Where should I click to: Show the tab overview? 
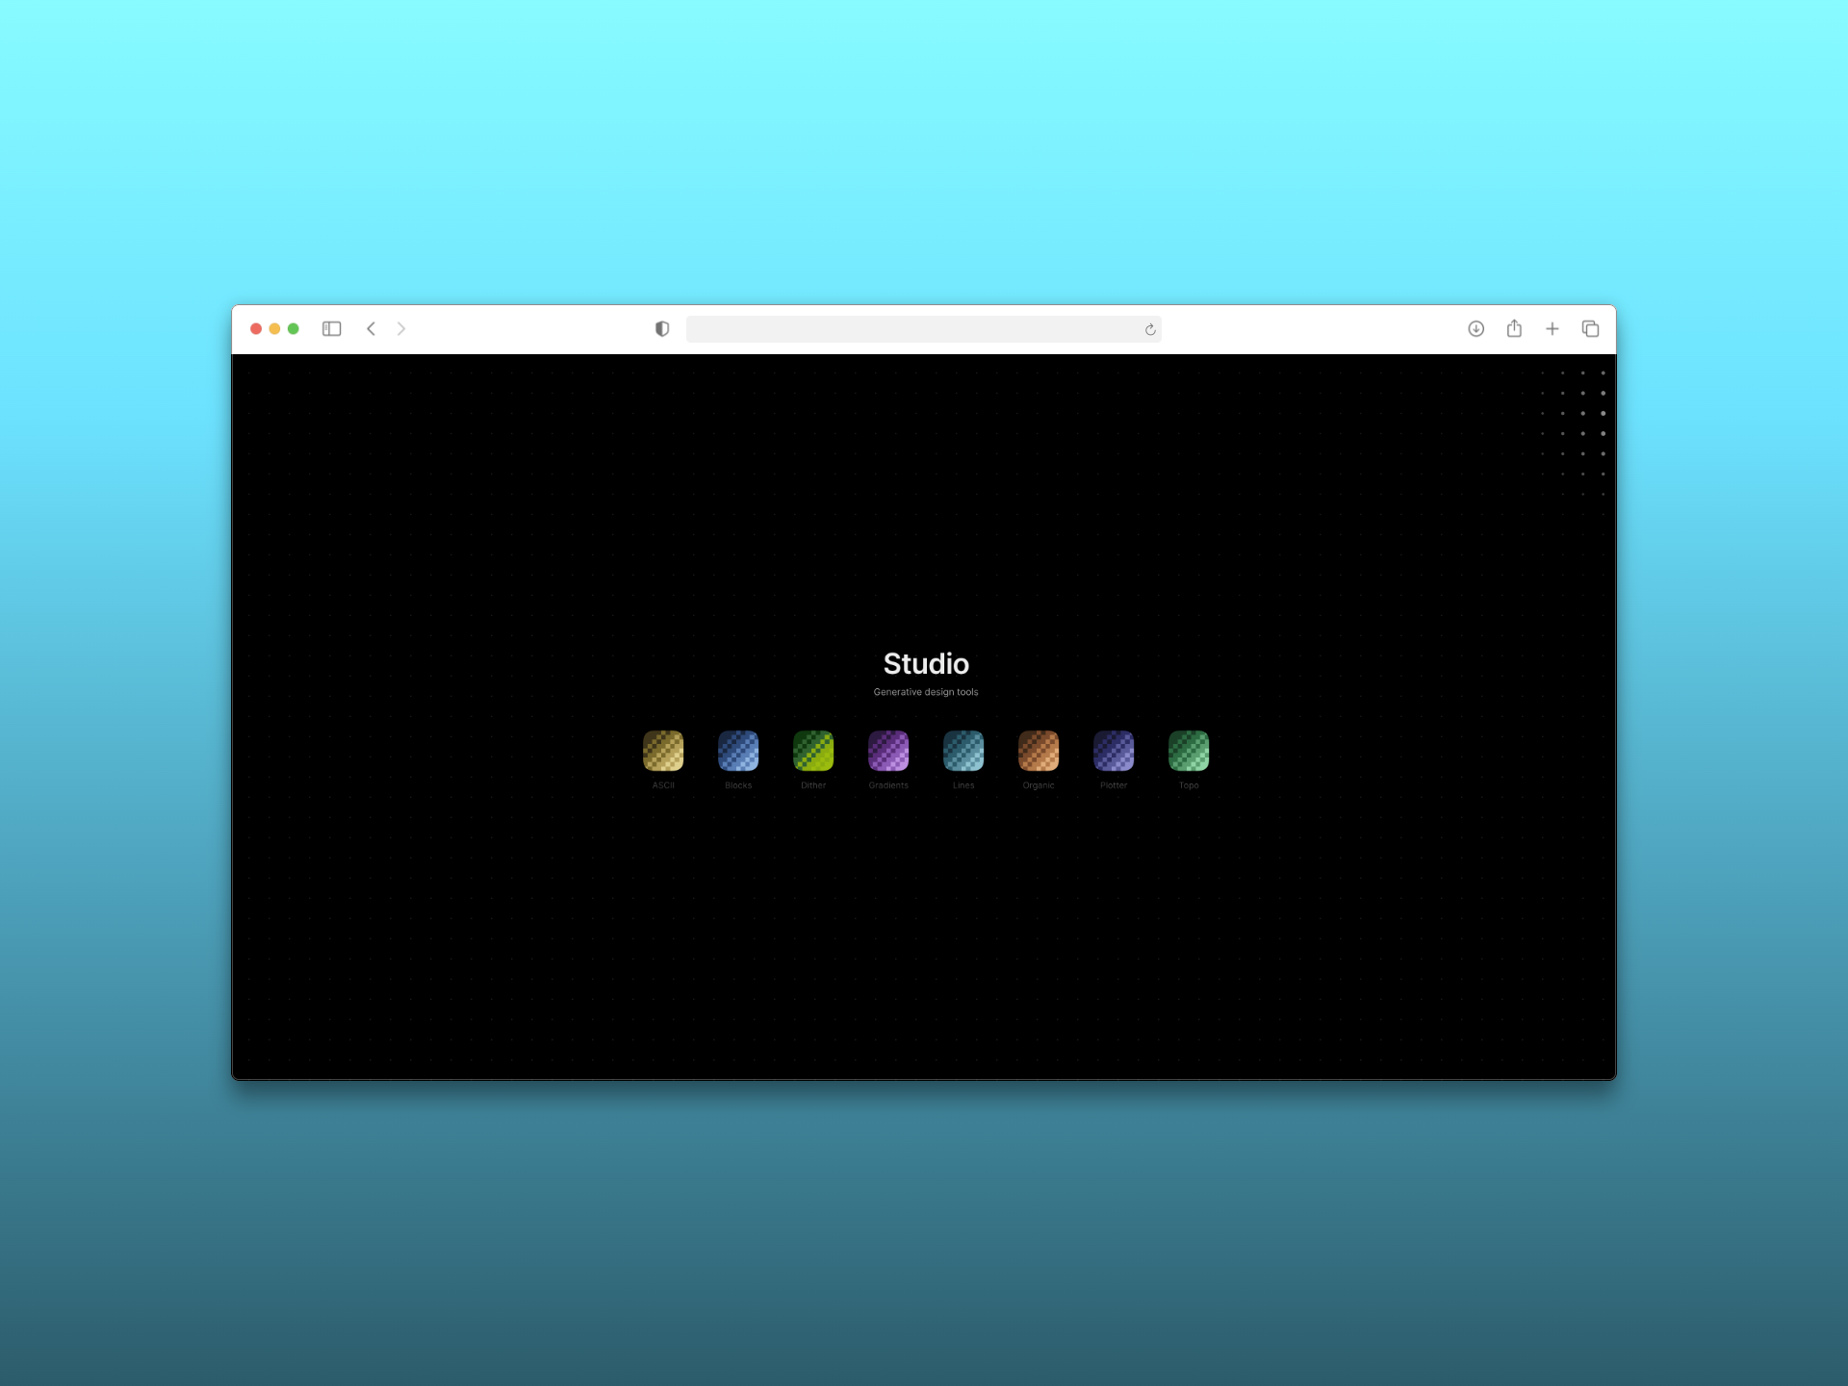click(1590, 329)
